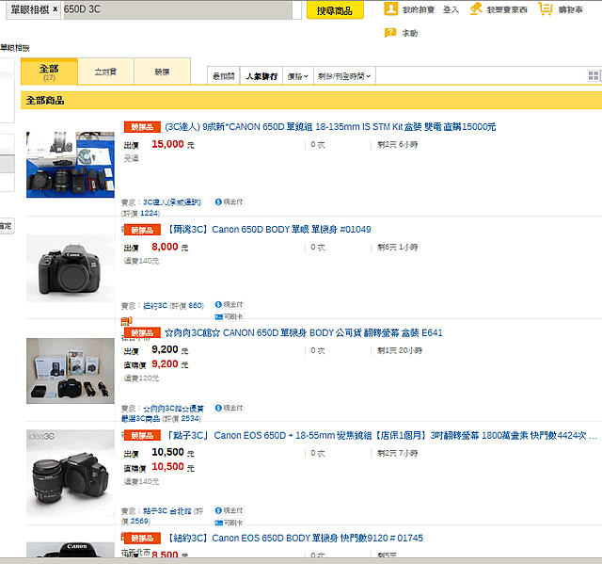The image size is (602, 564).
Task: Open seller 點子3C 台北館 profile
Action: point(166,511)
